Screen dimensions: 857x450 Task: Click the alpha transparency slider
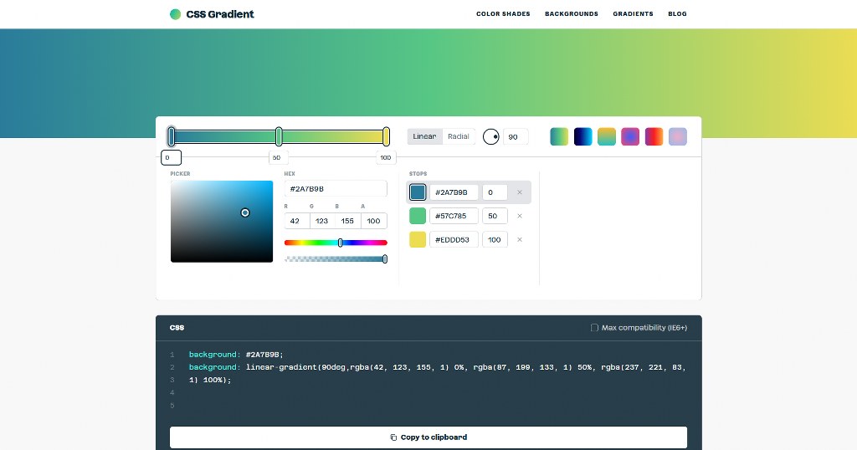336,258
